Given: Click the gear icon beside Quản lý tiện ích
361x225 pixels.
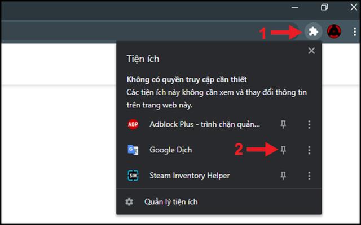Looking at the screenshot, I should [130, 201].
